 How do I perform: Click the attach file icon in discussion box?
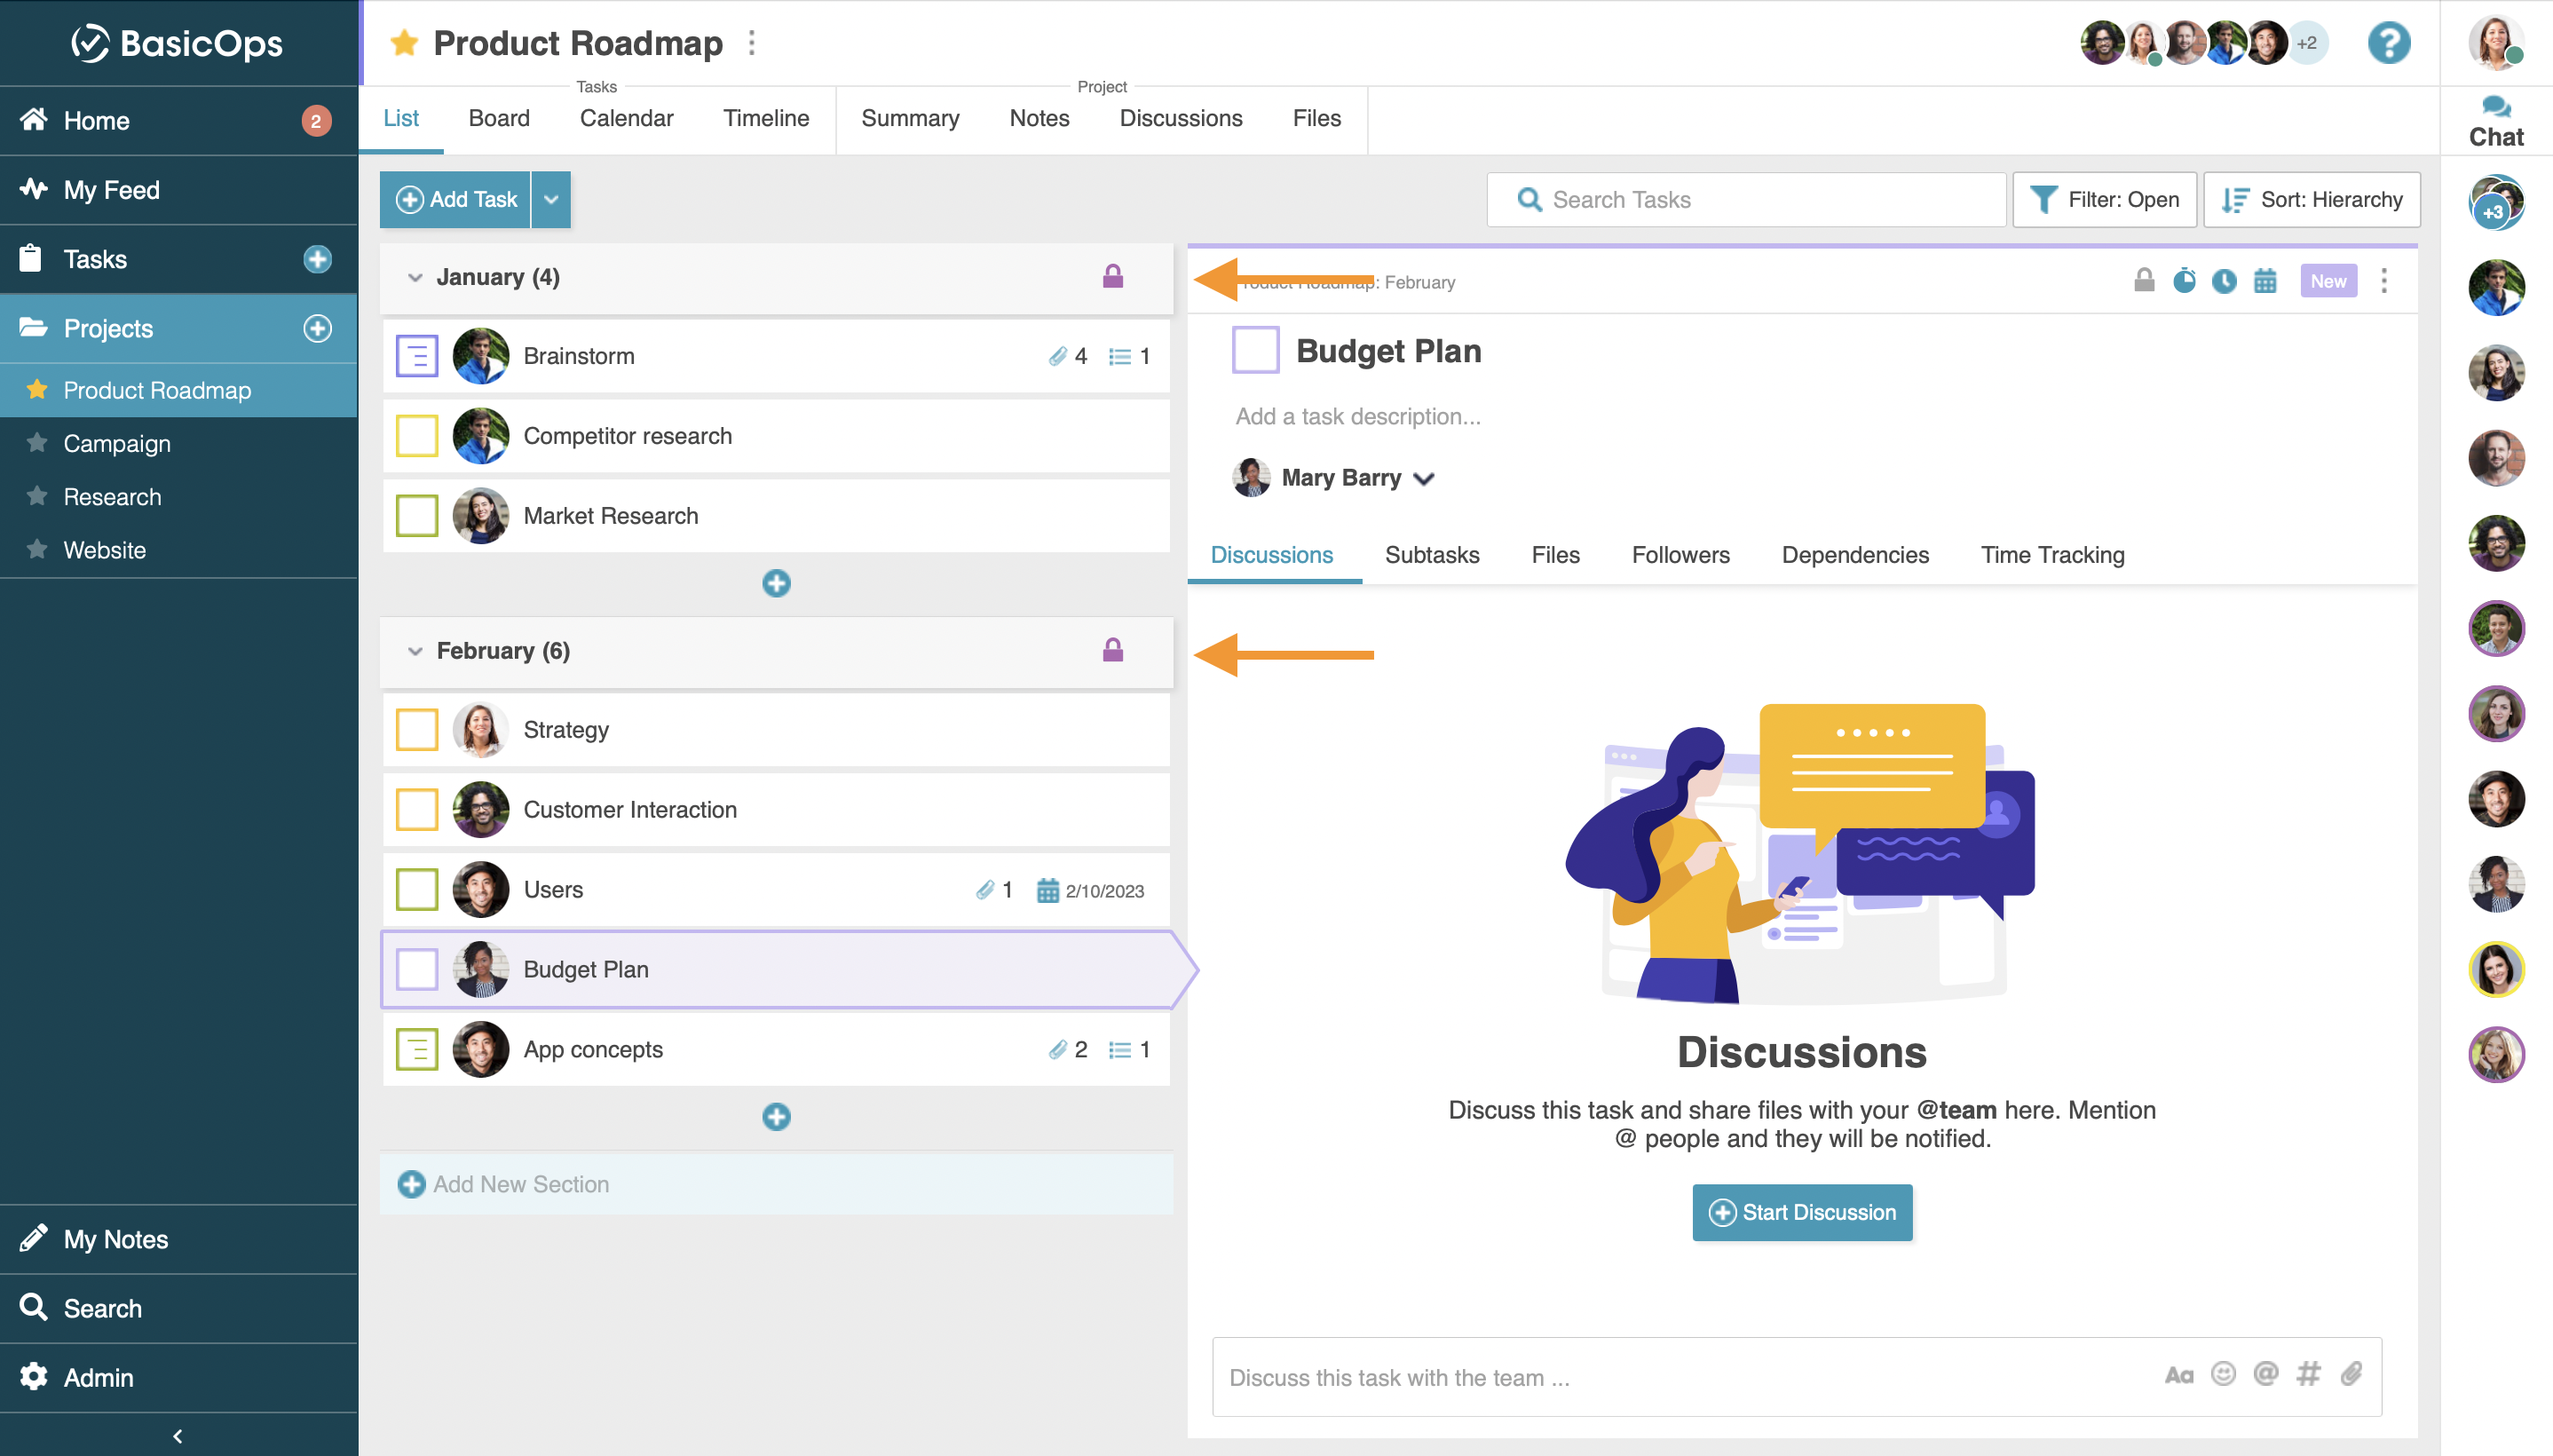tap(2350, 1374)
